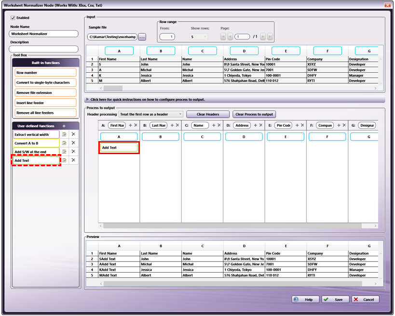Add output column after column C header
The width and height of the screenshot is (395, 316).
coord(214,125)
